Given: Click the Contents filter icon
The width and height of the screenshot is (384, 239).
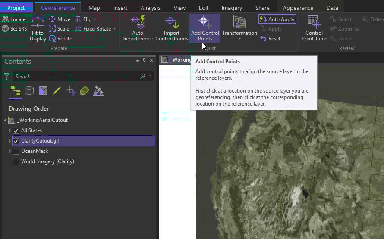Looking at the screenshot, I should tap(6, 77).
